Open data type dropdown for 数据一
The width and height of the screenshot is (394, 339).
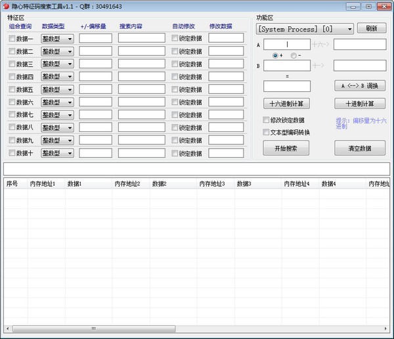click(x=57, y=39)
